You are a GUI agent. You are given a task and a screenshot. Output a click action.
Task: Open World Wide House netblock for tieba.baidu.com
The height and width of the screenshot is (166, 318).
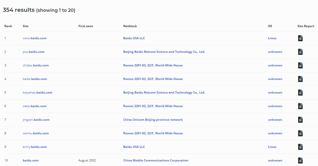pyautogui.click(x=153, y=106)
